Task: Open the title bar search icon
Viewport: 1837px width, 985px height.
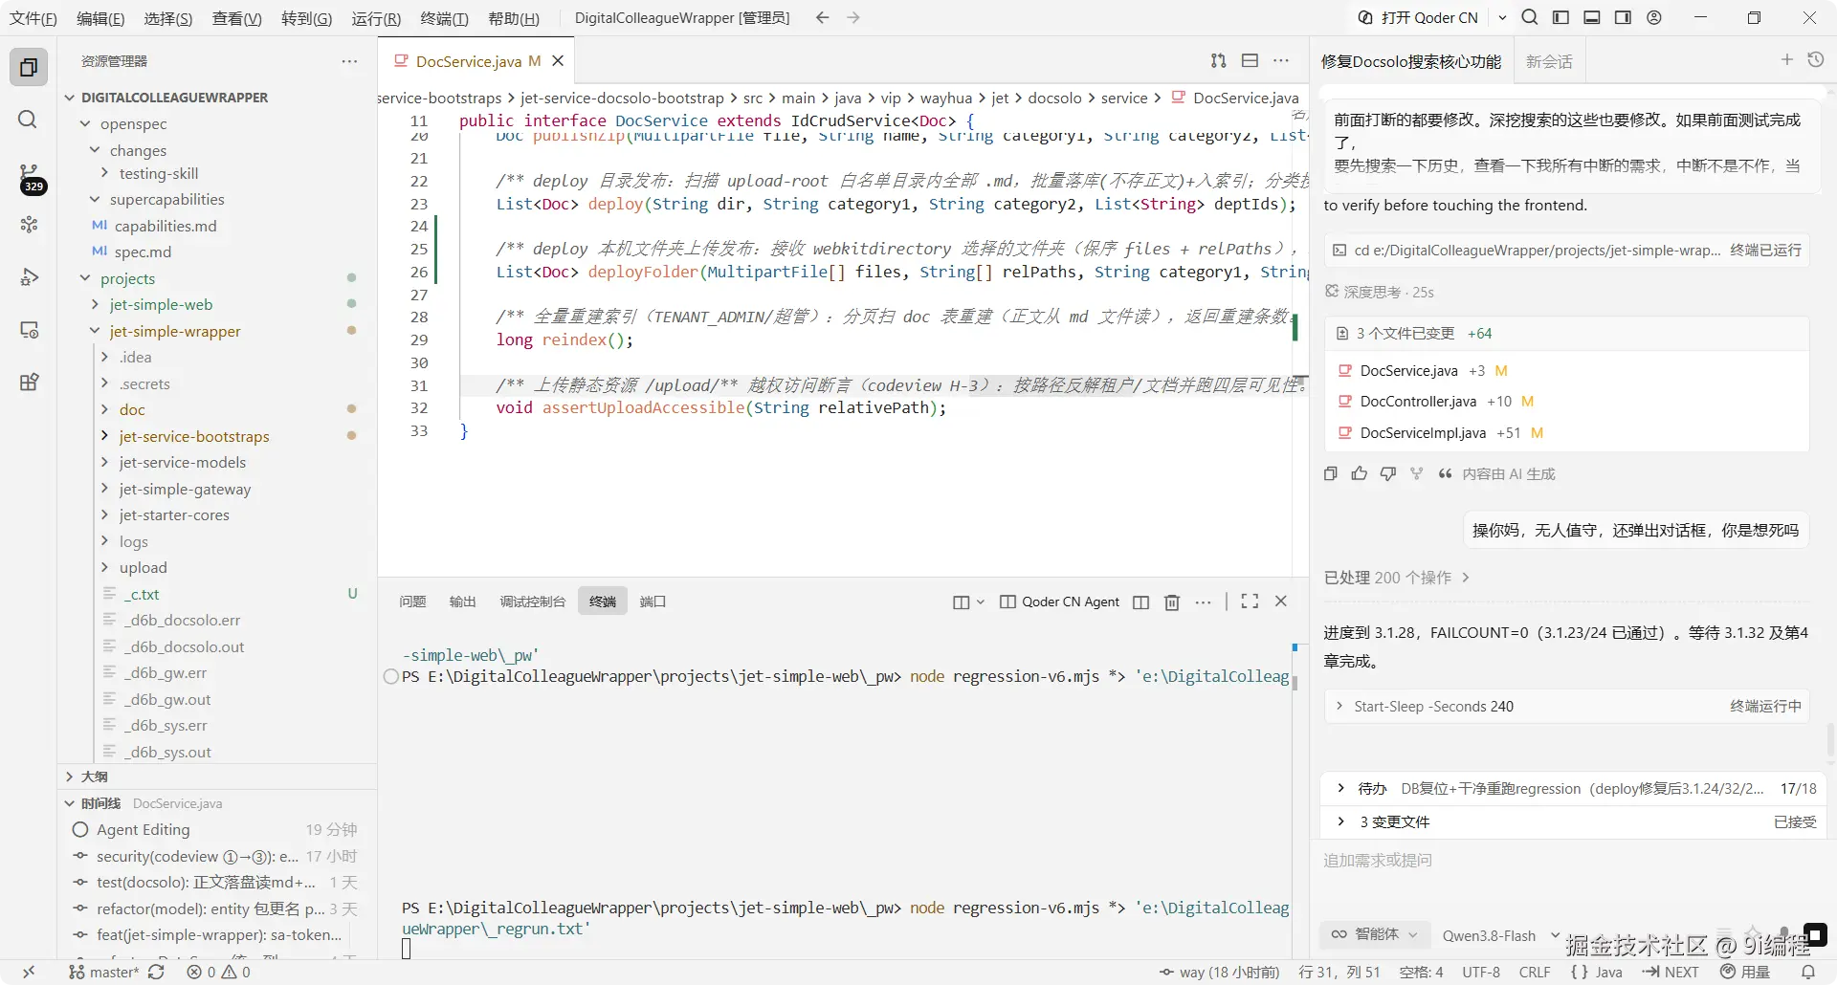Action: point(1530,17)
